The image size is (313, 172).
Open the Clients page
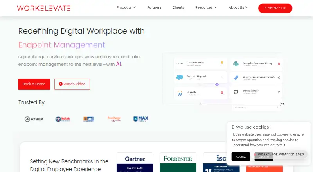click(178, 7)
